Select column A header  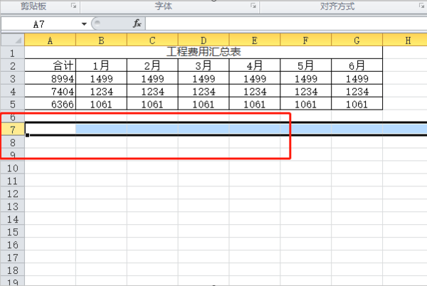50,41
